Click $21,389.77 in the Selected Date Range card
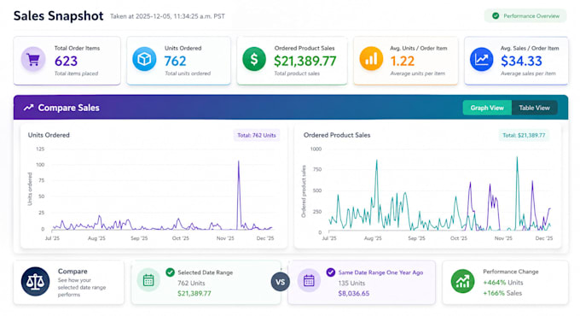Image resolution: width=580 pixels, height=316 pixels. pos(194,294)
